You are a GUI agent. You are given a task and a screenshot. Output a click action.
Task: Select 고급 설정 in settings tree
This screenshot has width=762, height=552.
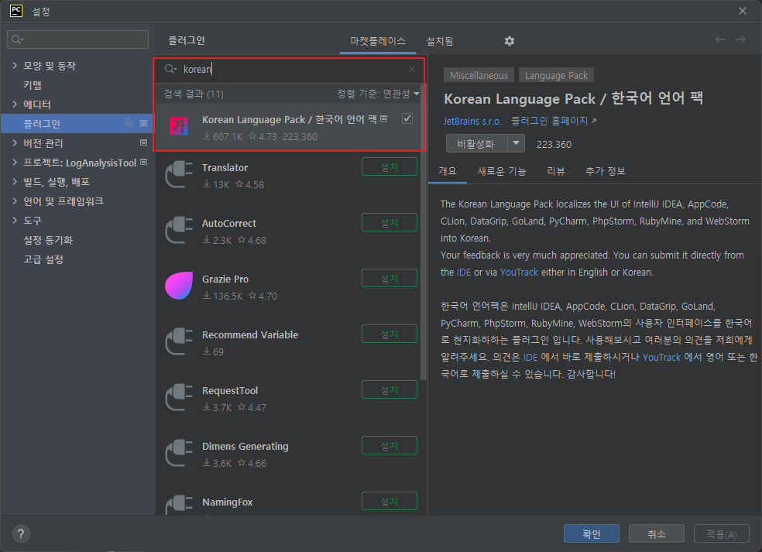point(43,259)
